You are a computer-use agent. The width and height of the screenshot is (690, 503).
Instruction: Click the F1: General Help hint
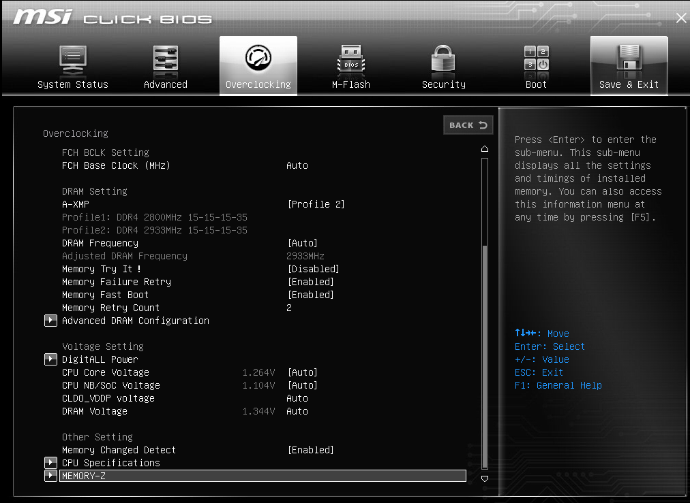pyautogui.click(x=558, y=385)
